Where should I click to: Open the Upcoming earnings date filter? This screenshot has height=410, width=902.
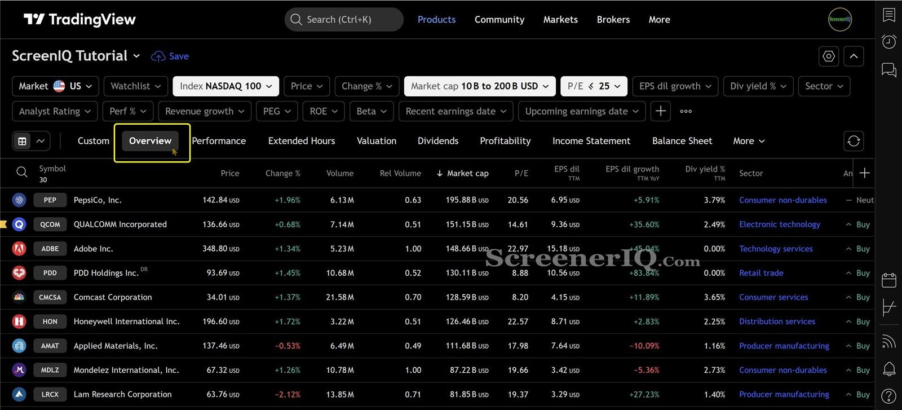582,111
